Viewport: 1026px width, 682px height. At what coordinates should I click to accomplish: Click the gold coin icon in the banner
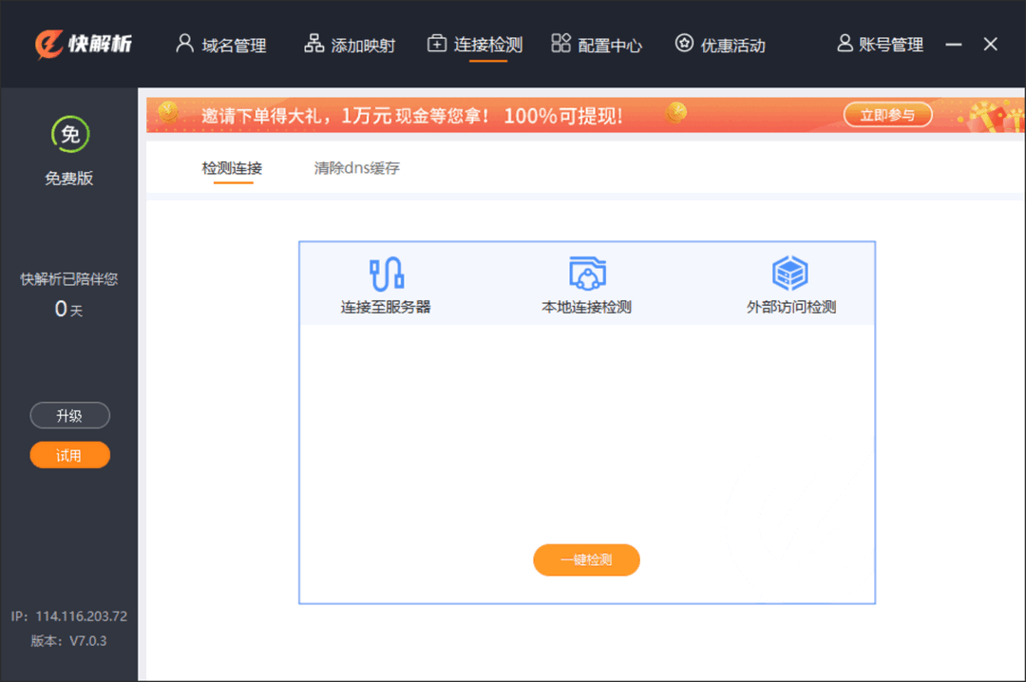coord(169,113)
